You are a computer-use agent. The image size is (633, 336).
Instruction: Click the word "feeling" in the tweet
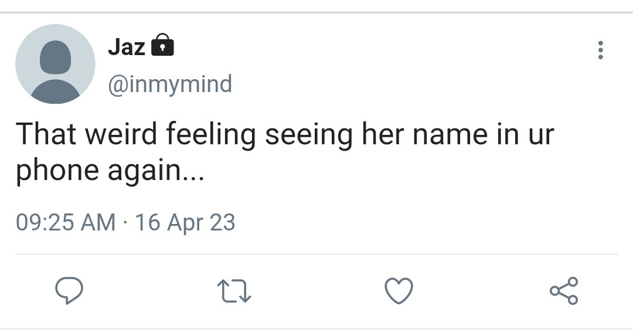211,135
